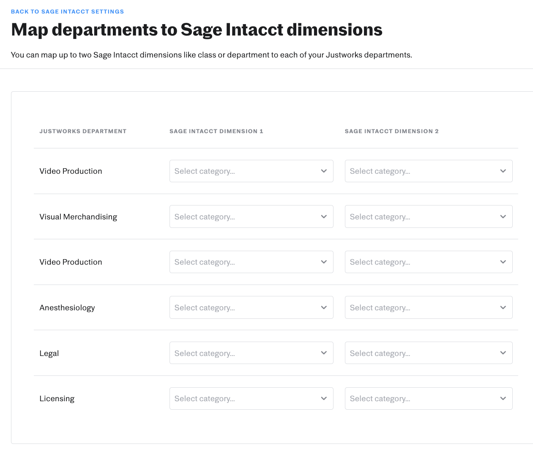The width and height of the screenshot is (533, 449).
Task: Click Video Production label directly below the header
Action: point(71,171)
